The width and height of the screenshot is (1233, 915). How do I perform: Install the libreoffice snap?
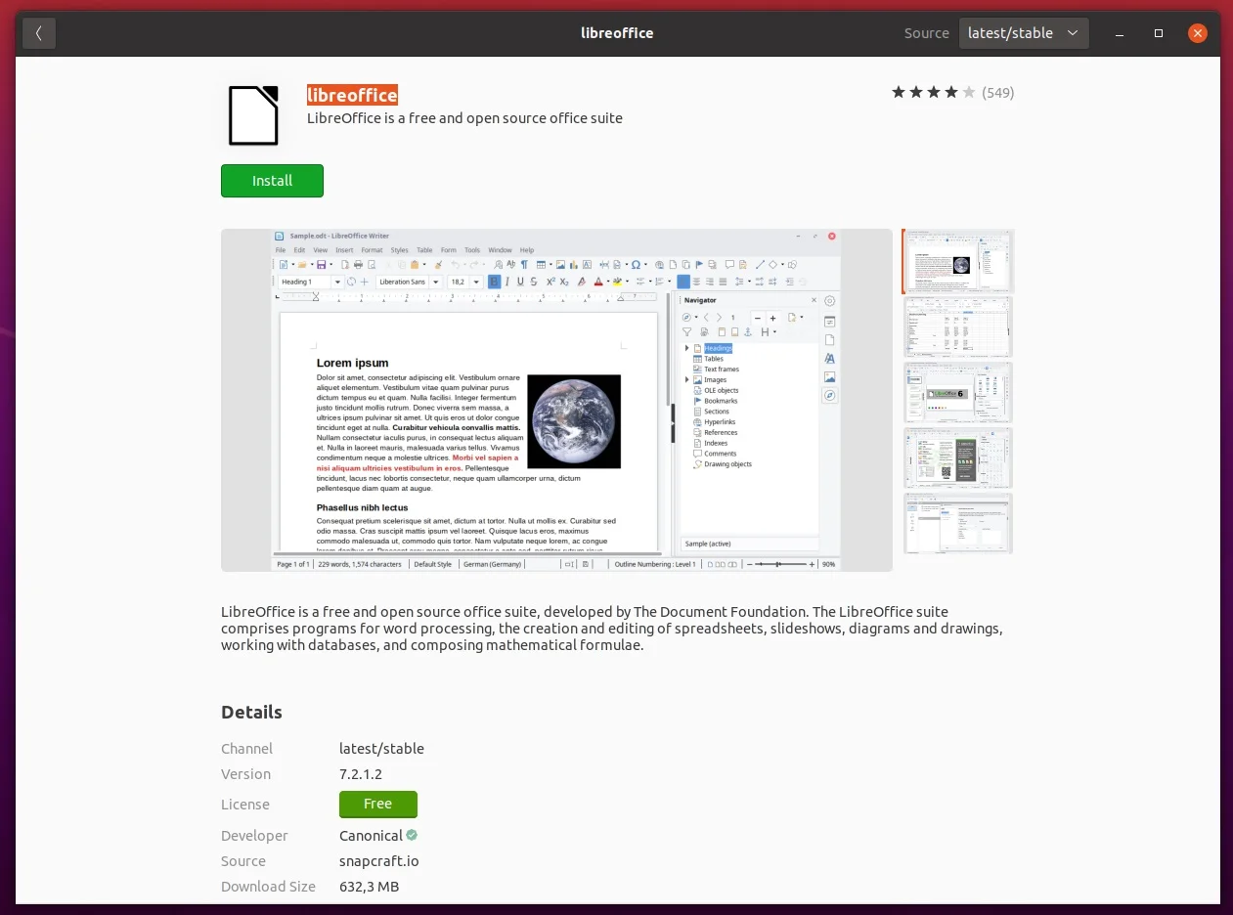tap(272, 181)
